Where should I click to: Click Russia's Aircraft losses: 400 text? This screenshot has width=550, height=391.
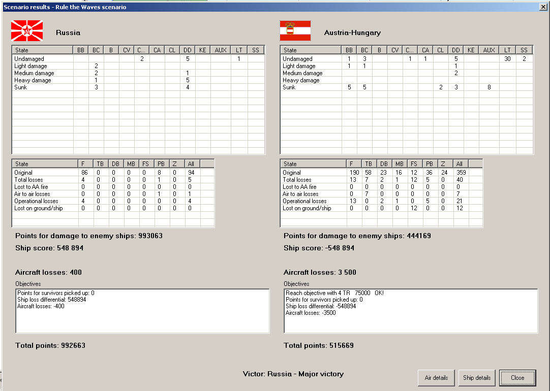(x=48, y=272)
